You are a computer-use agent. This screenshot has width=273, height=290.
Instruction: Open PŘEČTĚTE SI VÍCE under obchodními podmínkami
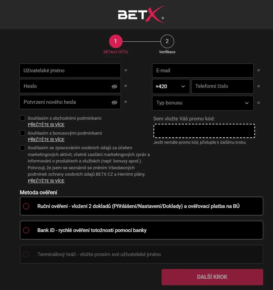(46, 124)
